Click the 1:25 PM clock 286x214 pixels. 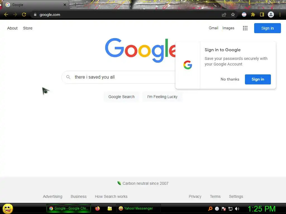261,209
